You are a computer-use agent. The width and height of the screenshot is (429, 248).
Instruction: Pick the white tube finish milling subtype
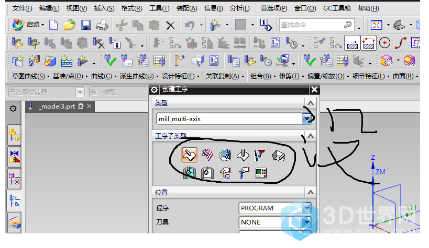pos(207,173)
